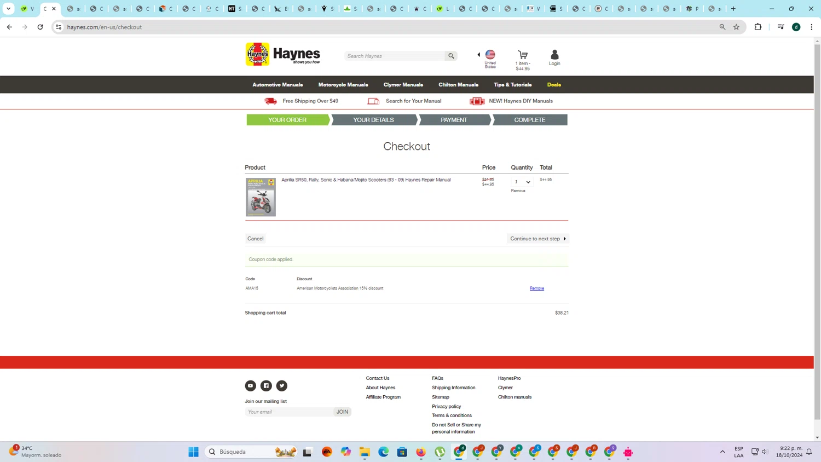Click the search magnifier button
The height and width of the screenshot is (462, 821).
point(451,56)
